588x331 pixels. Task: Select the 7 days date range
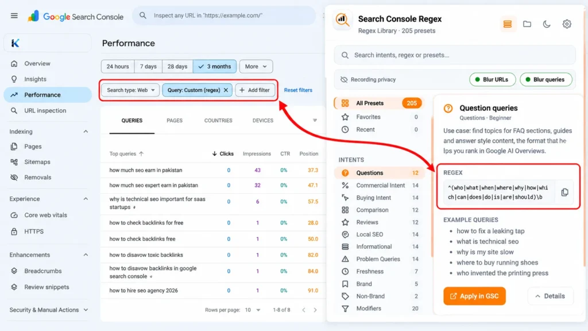(x=148, y=67)
